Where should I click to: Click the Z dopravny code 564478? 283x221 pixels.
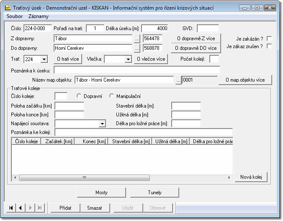[152, 39]
